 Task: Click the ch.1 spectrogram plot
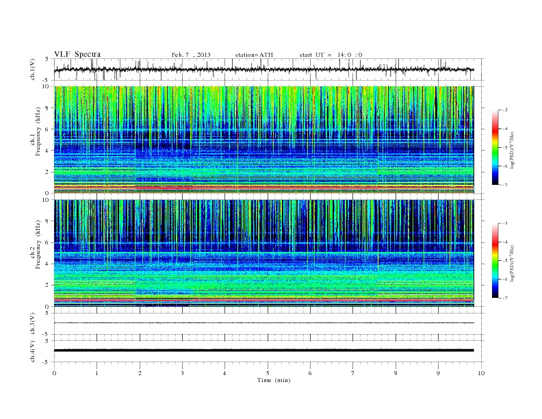coord(263,140)
